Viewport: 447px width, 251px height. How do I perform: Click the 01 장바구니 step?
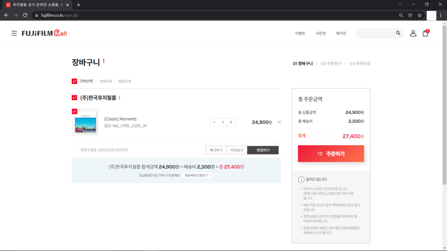(303, 63)
